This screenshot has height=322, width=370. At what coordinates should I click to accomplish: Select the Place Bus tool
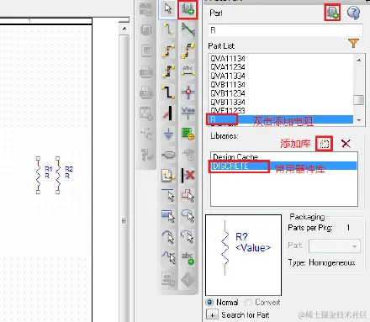pos(168,92)
